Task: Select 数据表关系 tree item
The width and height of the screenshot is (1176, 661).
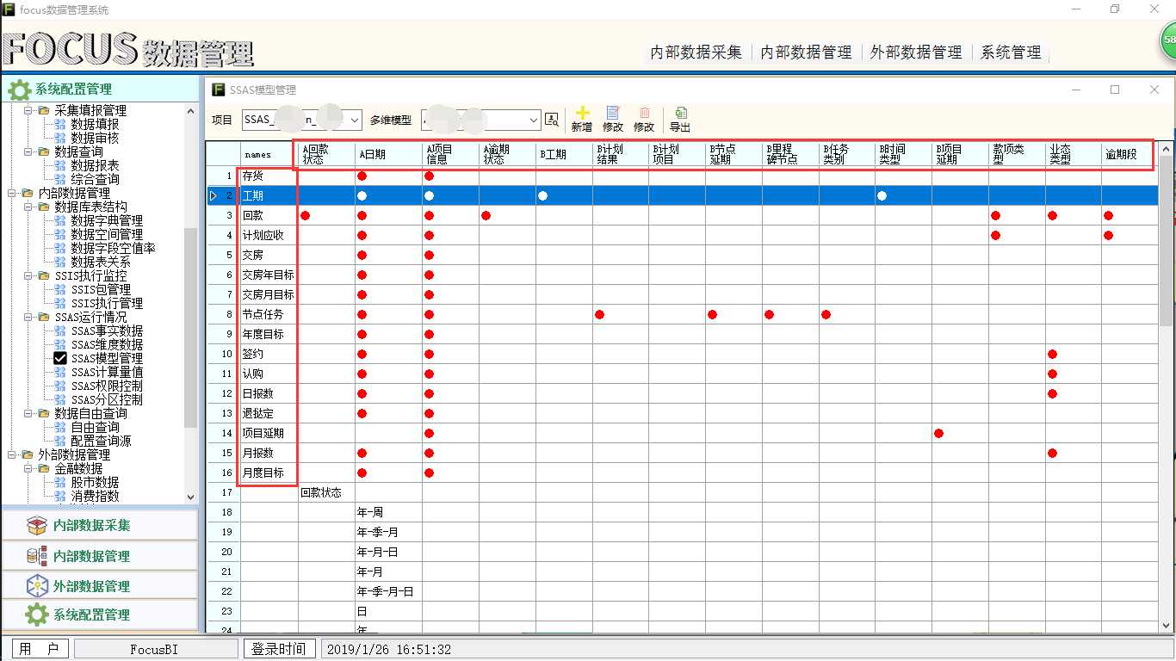Action: pos(101,262)
